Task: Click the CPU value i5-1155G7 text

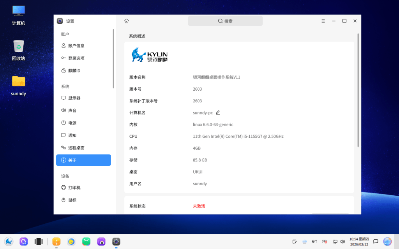Action: [238, 137]
